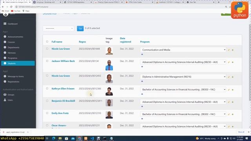
Task: Select Jackson William Beck's checkbox
Action: [47, 61]
